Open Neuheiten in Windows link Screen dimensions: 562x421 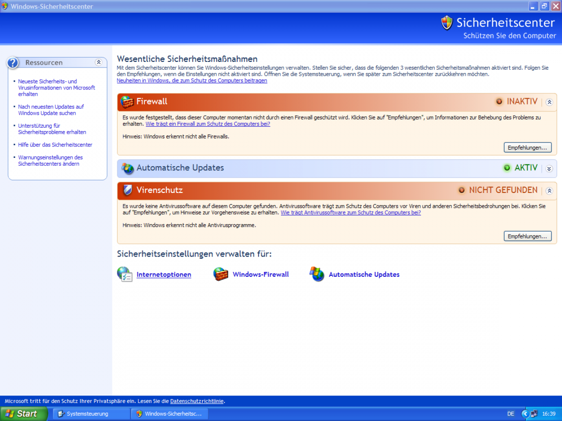[x=192, y=81]
